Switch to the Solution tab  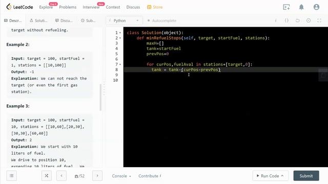(x=38, y=20)
